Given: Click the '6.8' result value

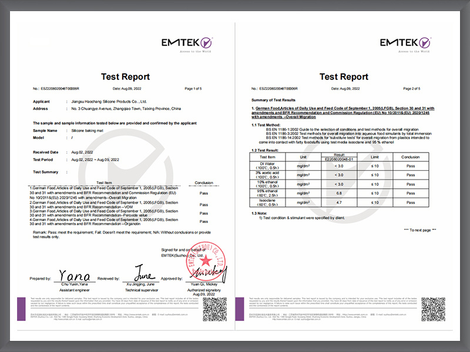Looking at the screenshot, I should point(339,193).
